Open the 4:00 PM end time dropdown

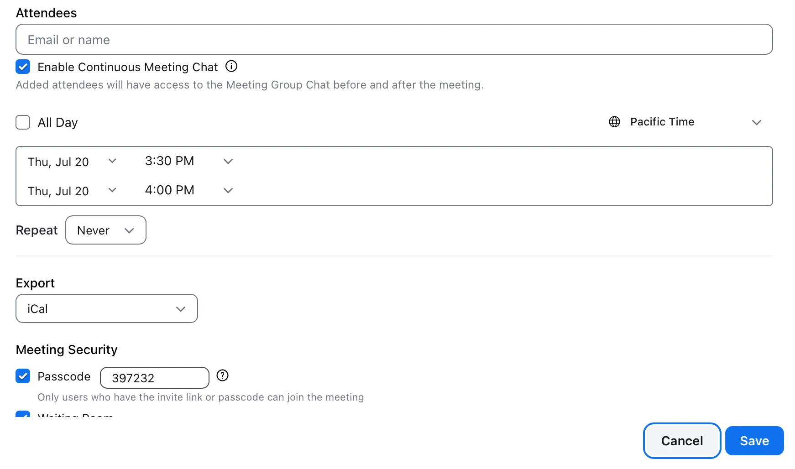tap(170, 190)
